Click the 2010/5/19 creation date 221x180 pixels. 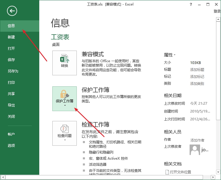(200, 111)
